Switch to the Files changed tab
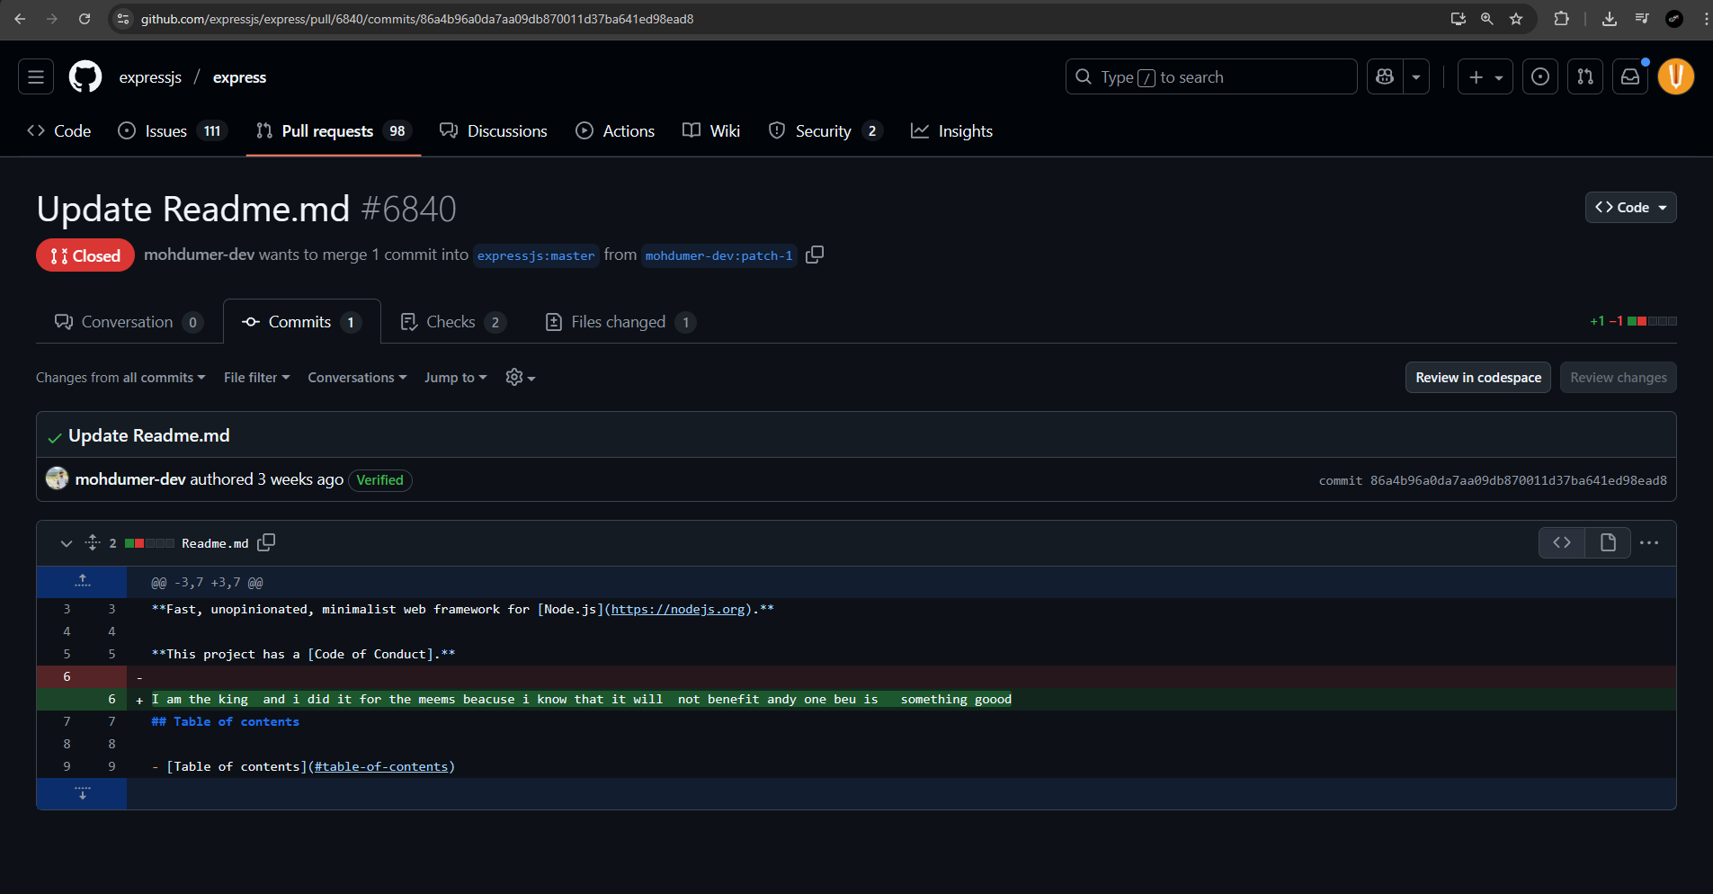This screenshot has height=894, width=1713. tap(619, 321)
